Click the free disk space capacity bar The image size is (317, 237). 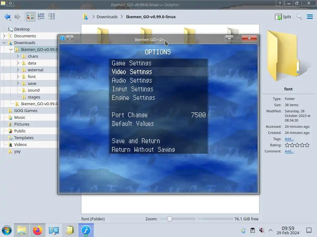point(215,219)
